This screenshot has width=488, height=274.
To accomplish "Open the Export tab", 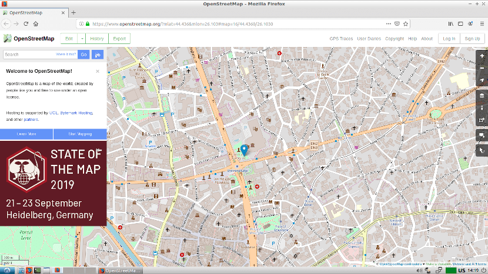I will tap(119, 39).
